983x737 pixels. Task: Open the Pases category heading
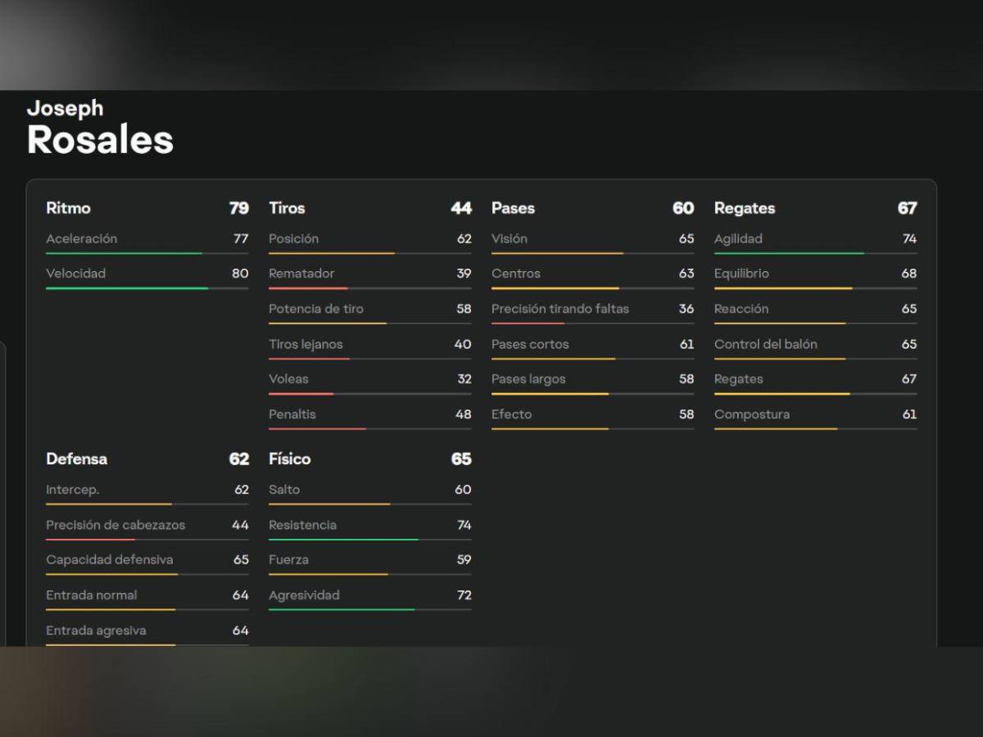pyautogui.click(x=513, y=208)
